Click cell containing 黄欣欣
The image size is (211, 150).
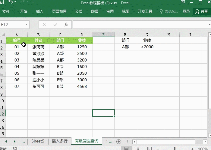38,53
